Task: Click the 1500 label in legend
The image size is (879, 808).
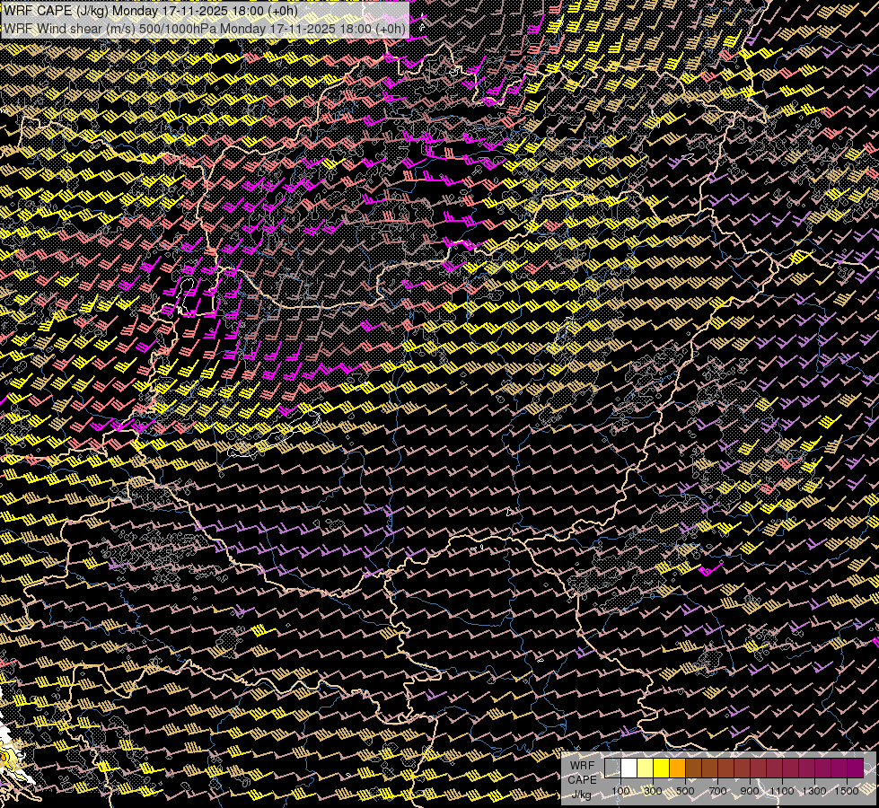Action: click(847, 791)
